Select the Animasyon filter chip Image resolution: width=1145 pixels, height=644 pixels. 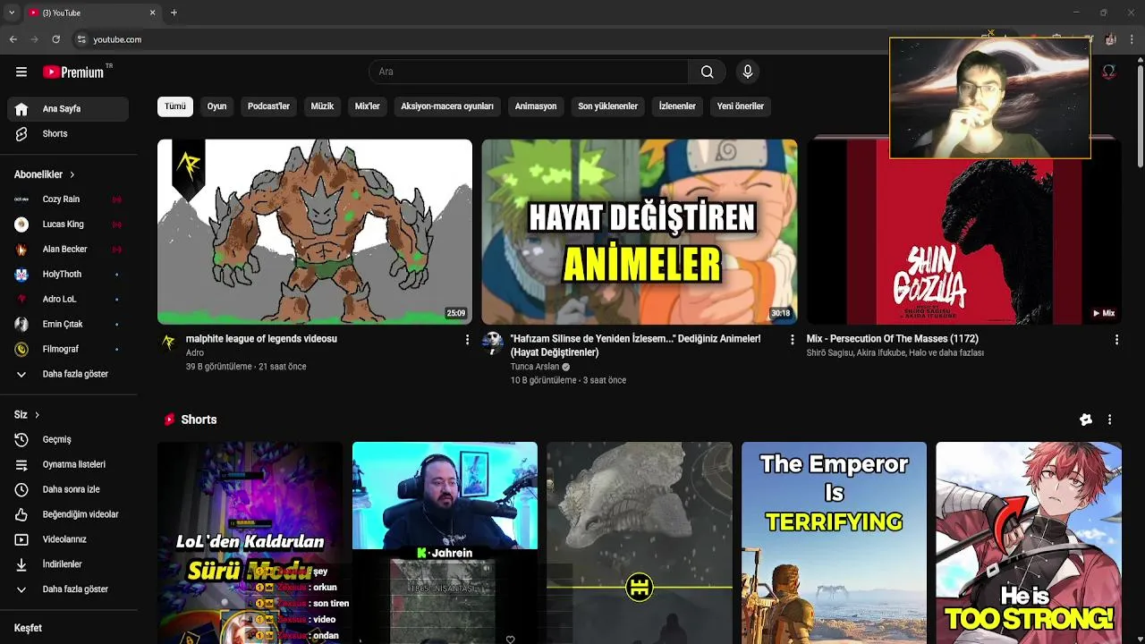tap(536, 106)
